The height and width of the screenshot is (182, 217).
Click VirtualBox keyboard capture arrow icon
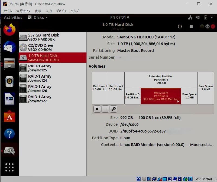point(190,179)
